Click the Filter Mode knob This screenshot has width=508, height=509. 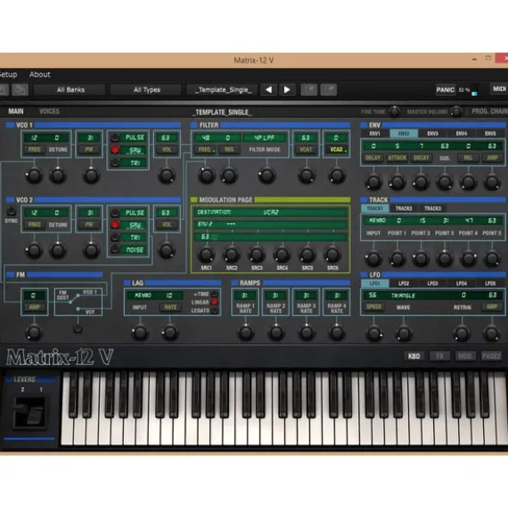[267, 176]
